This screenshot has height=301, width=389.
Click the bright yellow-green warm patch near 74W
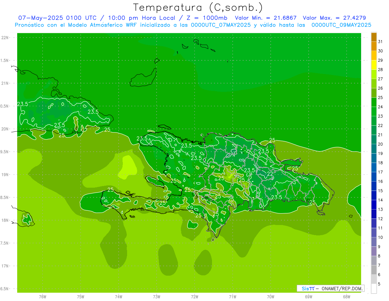(127, 167)
